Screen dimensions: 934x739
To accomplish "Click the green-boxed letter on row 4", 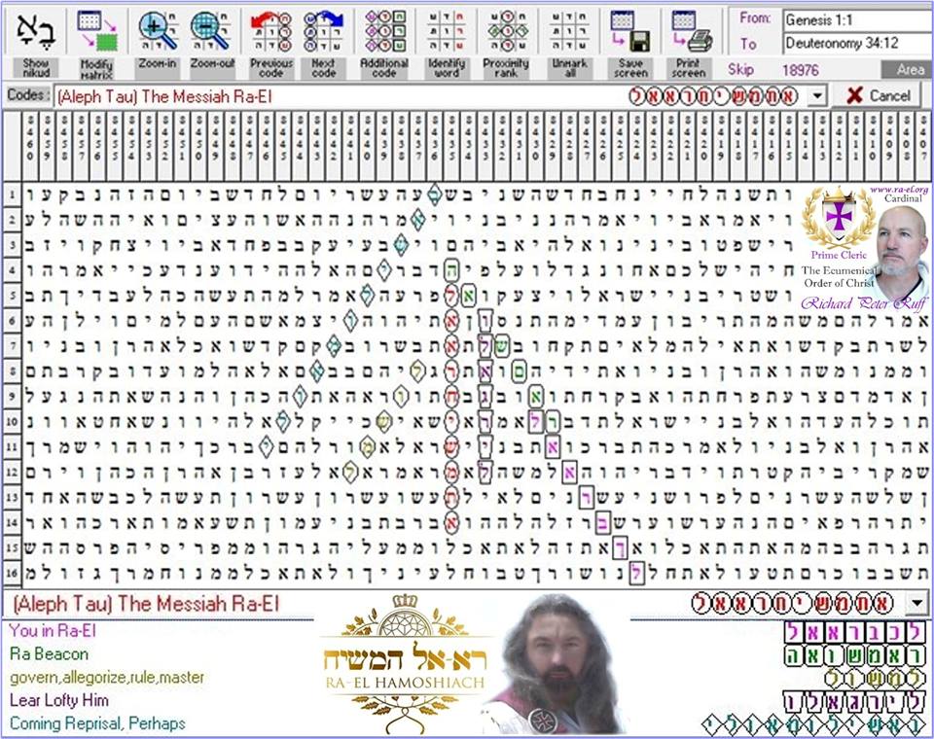I will pyautogui.click(x=452, y=271).
